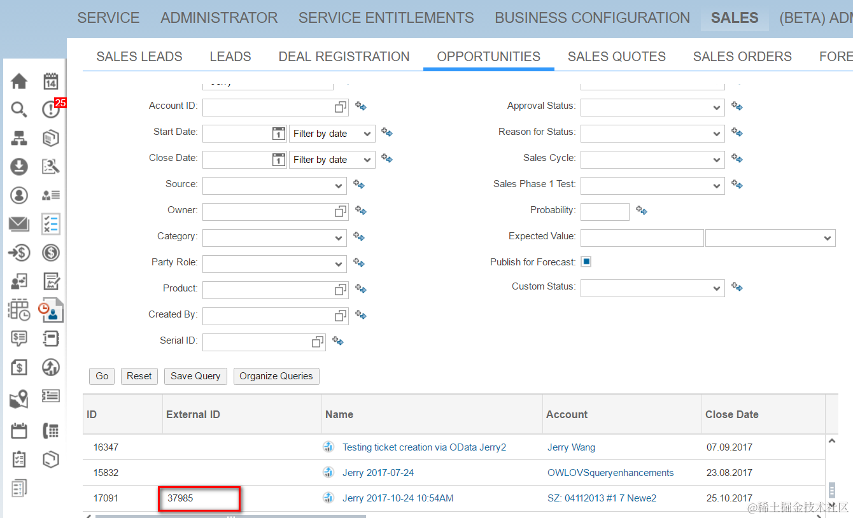This screenshot has height=518, width=853.
Task: Open the Business Configuration work center
Action: [593, 18]
